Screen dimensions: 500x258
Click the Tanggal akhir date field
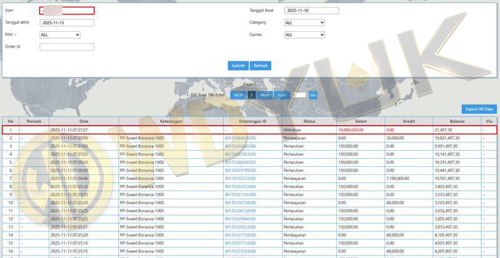(67, 23)
